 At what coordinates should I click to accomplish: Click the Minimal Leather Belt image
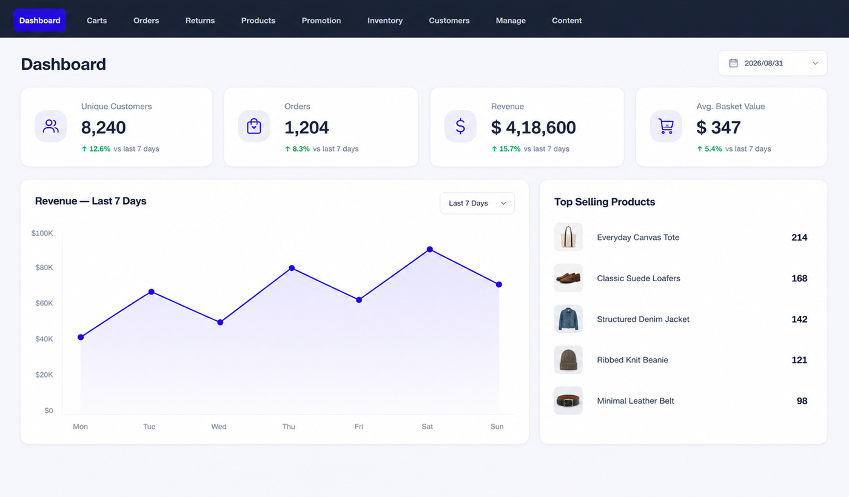pos(568,401)
